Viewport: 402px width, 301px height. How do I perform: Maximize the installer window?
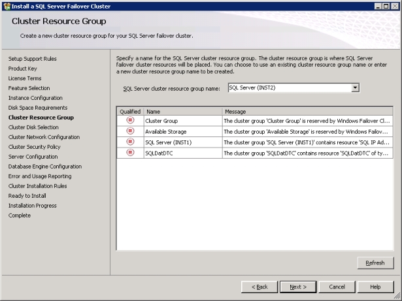point(386,7)
